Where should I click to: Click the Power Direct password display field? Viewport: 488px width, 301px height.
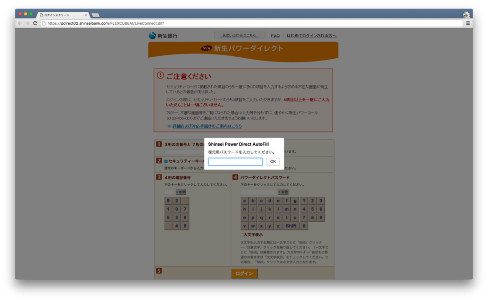(258, 192)
